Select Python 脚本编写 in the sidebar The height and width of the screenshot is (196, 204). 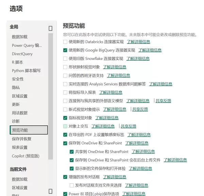pos(26,71)
